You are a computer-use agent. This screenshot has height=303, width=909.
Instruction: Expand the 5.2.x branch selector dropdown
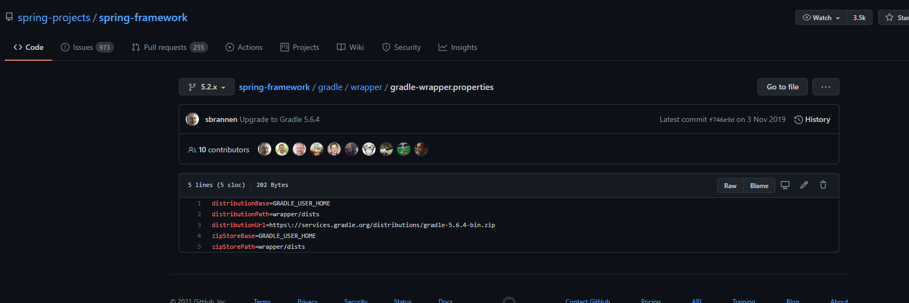click(x=206, y=87)
